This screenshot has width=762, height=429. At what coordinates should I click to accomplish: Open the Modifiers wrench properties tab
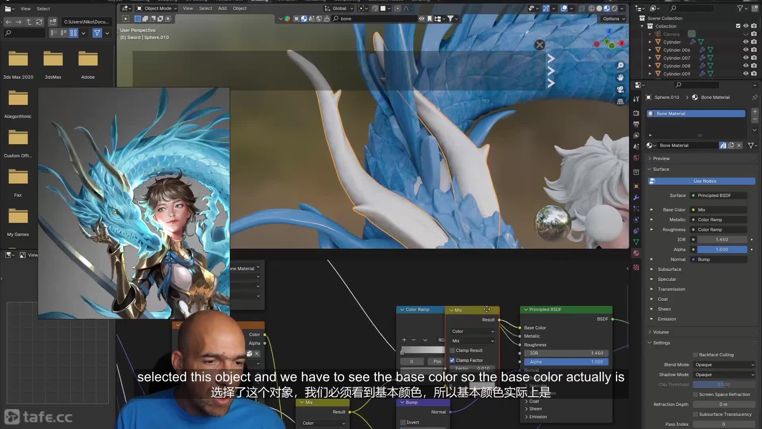pyautogui.click(x=636, y=197)
